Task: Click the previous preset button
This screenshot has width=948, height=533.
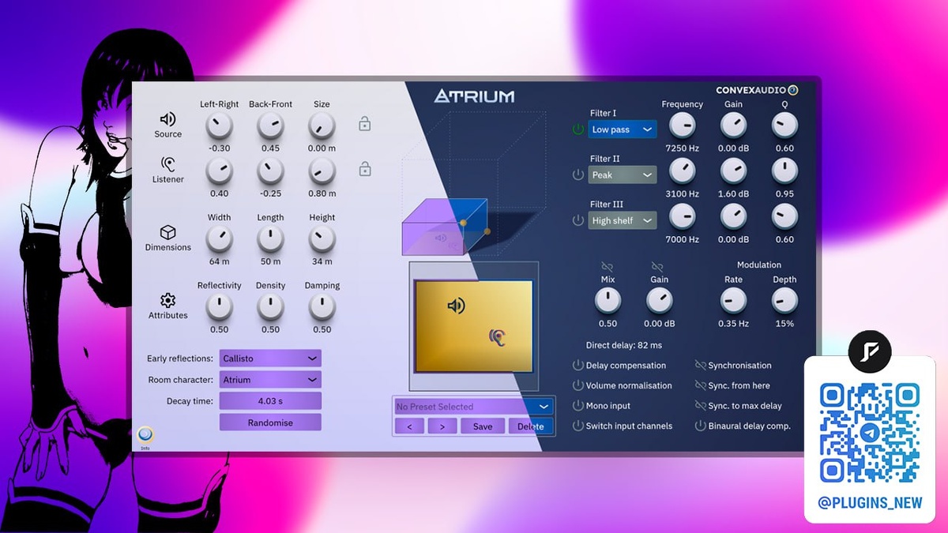Action: [409, 426]
